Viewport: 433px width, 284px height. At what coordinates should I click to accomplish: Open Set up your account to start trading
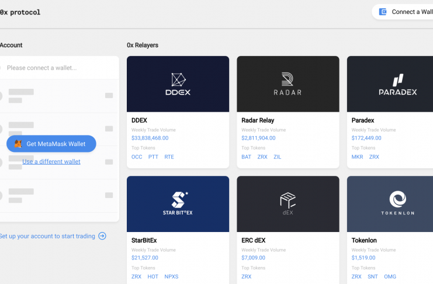tap(47, 236)
